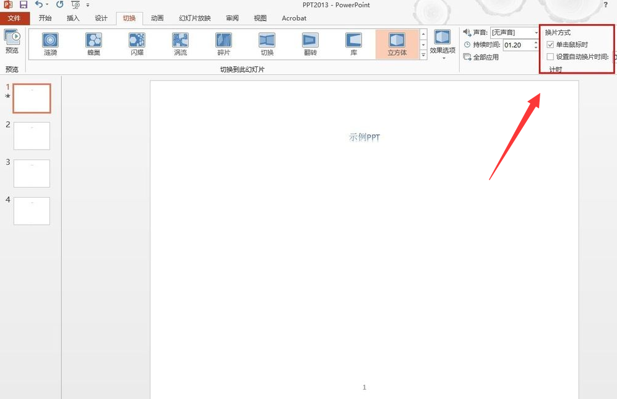Apply the 碎片 (Shred) transition
617x399 pixels.
[223, 44]
